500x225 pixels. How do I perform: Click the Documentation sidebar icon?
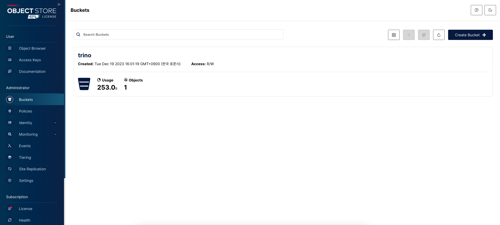pyautogui.click(x=10, y=71)
